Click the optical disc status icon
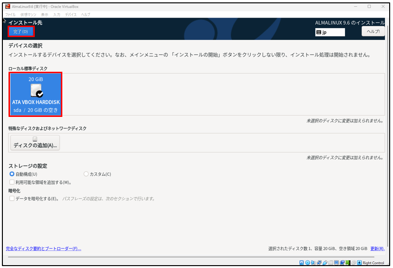Screen dimensions: 393x268 (308, 263)
